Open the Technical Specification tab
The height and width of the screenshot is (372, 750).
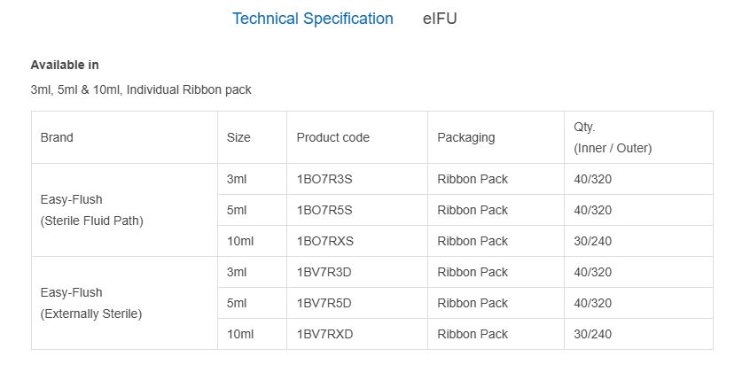313,19
